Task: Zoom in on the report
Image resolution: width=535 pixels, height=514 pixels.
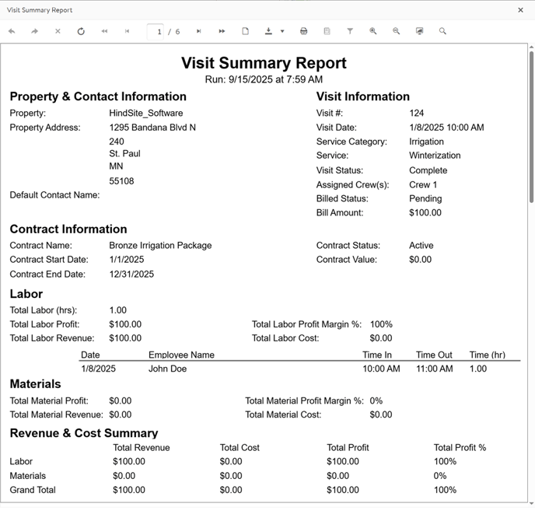Action: tap(373, 32)
